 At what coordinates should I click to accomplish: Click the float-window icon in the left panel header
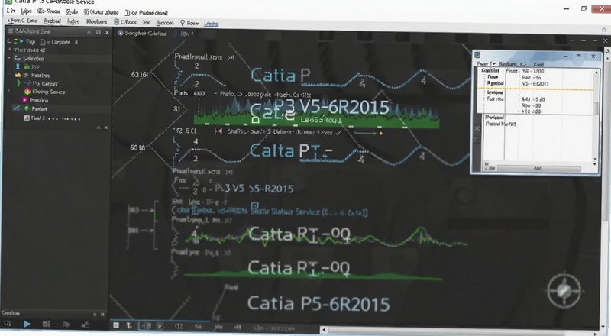tap(99, 32)
